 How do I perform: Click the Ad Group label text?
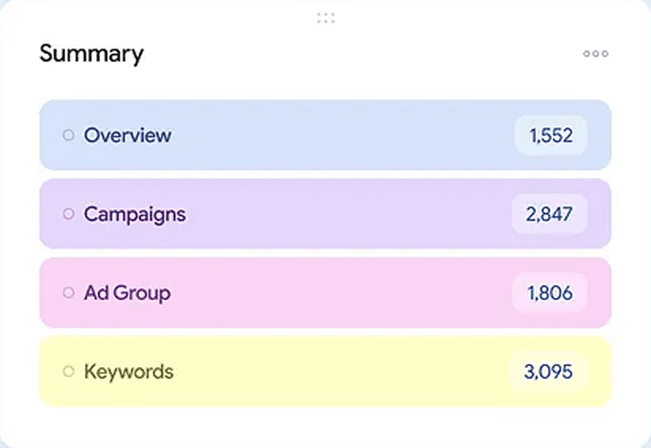[127, 292]
